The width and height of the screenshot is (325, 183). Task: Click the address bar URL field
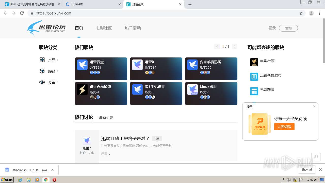(162, 13)
